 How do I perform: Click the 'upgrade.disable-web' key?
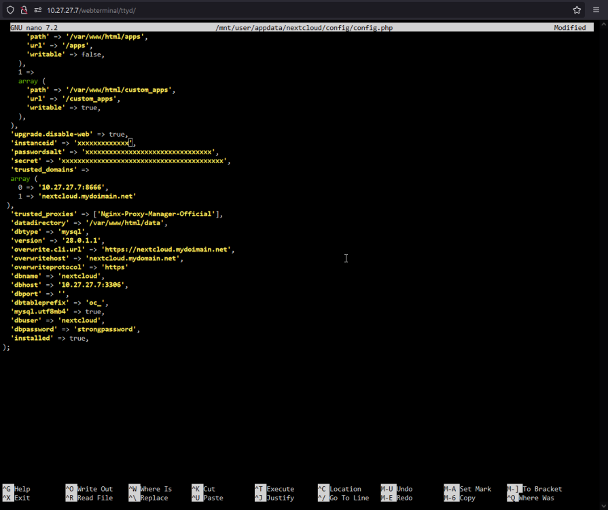click(52, 134)
